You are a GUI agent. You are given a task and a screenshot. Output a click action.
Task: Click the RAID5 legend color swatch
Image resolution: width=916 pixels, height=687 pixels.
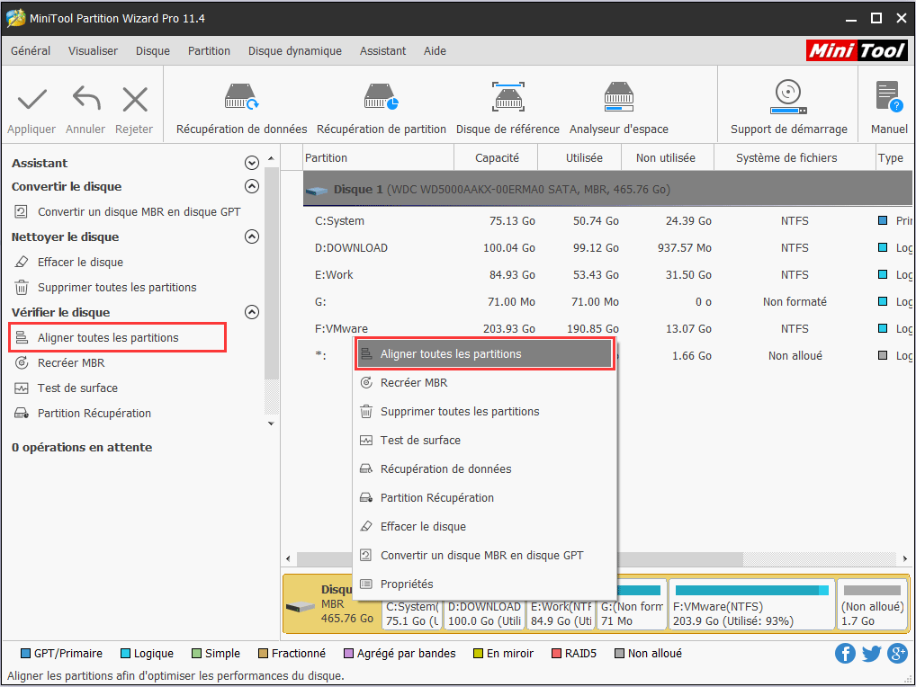coord(556,653)
